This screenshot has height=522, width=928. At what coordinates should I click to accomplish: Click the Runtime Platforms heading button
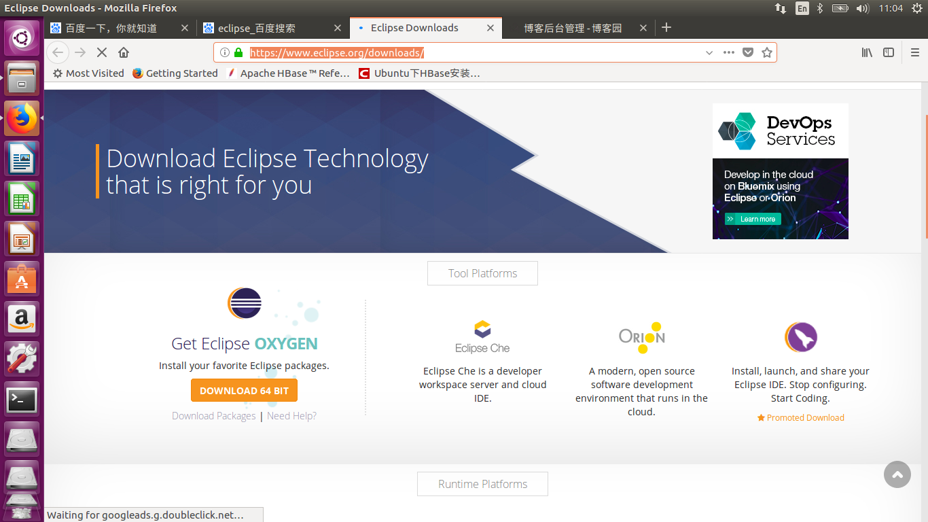pyautogui.click(x=482, y=484)
